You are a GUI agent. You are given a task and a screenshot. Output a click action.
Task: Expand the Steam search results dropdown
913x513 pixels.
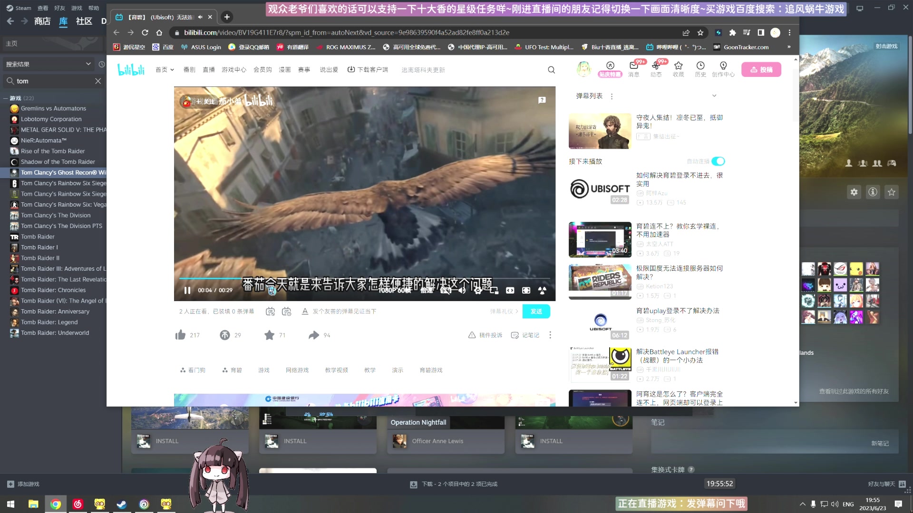[x=88, y=64]
